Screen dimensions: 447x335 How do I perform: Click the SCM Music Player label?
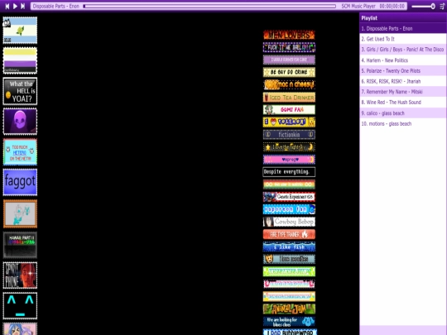[358, 6]
